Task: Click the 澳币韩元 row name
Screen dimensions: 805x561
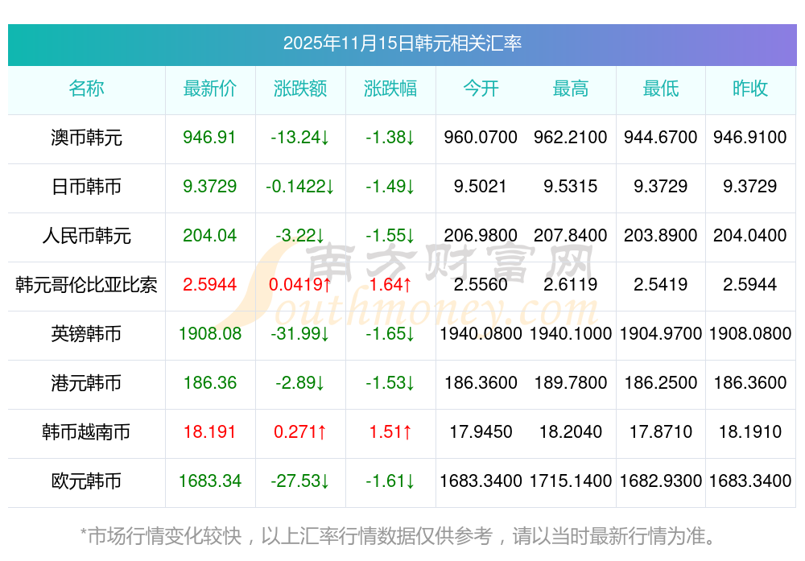Action: click(x=86, y=138)
